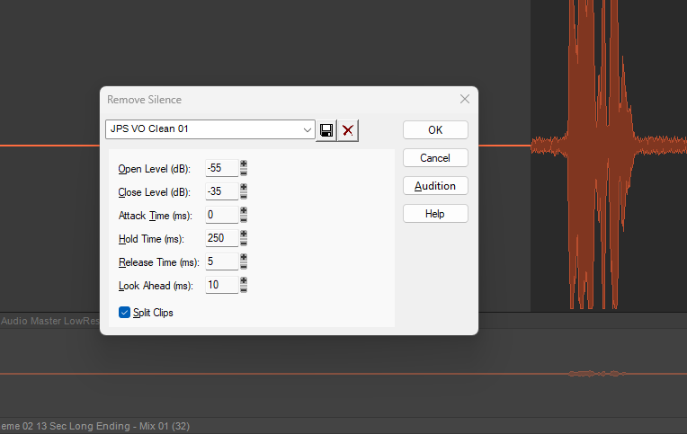Delete the preset using the red X icon
Viewport: 687px width, 434px height.
point(347,130)
